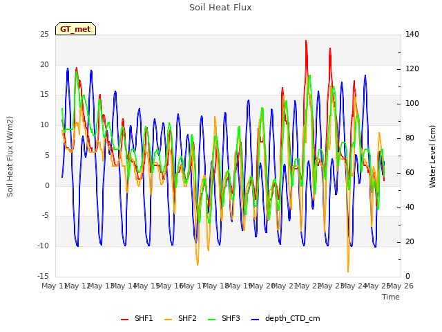The width and height of the screenshot is (442, 332).
Task: Click the SHF3 legend label
Action: tap(231, 318)
